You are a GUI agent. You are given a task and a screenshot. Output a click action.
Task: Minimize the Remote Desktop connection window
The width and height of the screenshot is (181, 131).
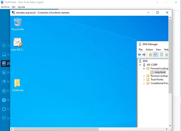[x=148, y=12]
